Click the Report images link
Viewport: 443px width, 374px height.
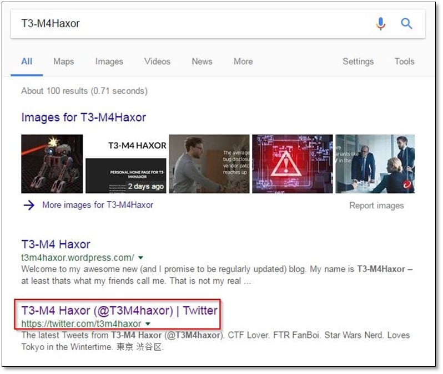(376, 206)
